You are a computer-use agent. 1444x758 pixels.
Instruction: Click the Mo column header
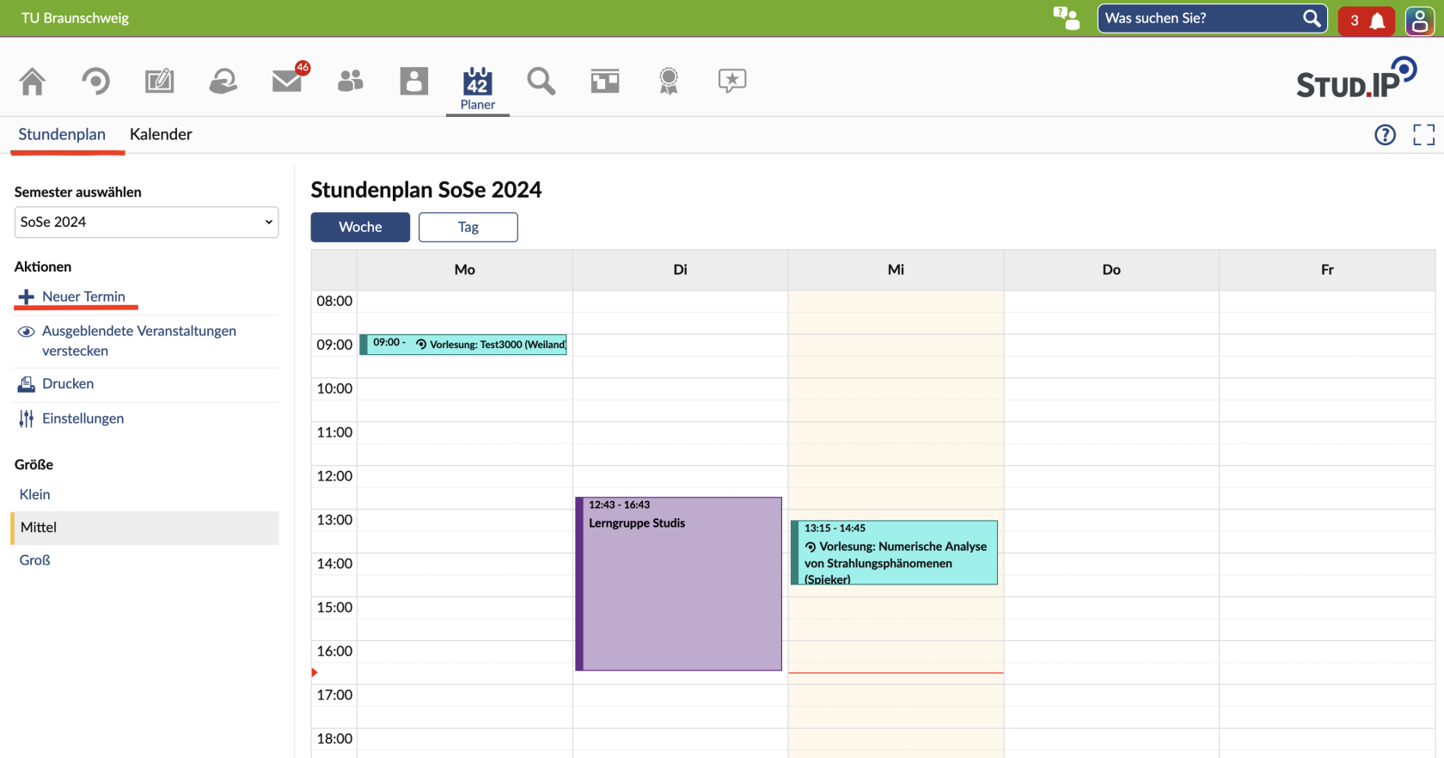[x=465, y=270]
